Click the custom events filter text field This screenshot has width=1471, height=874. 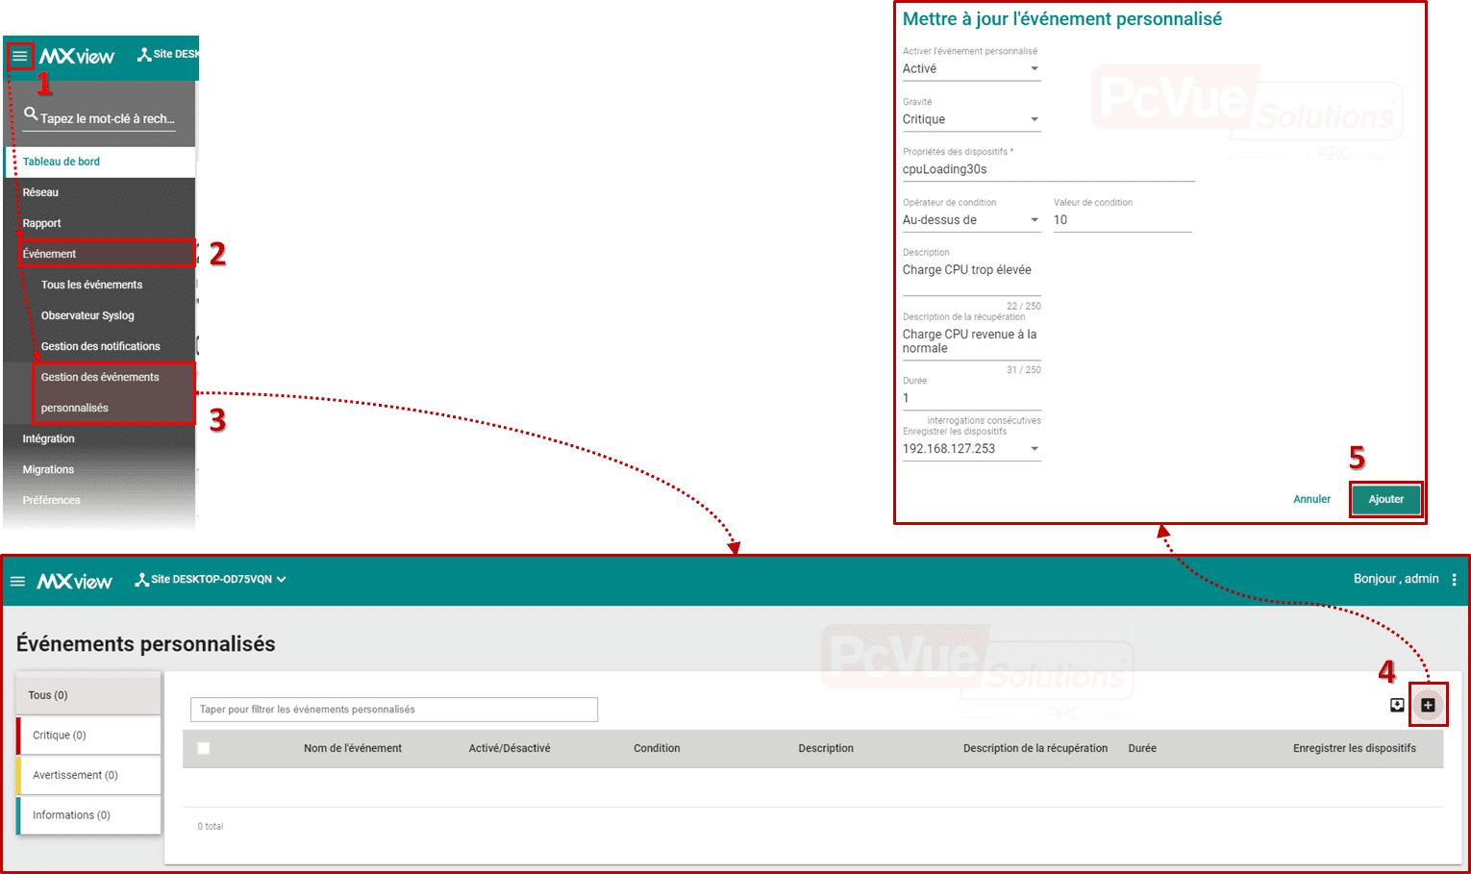click(x=394, y=710)
